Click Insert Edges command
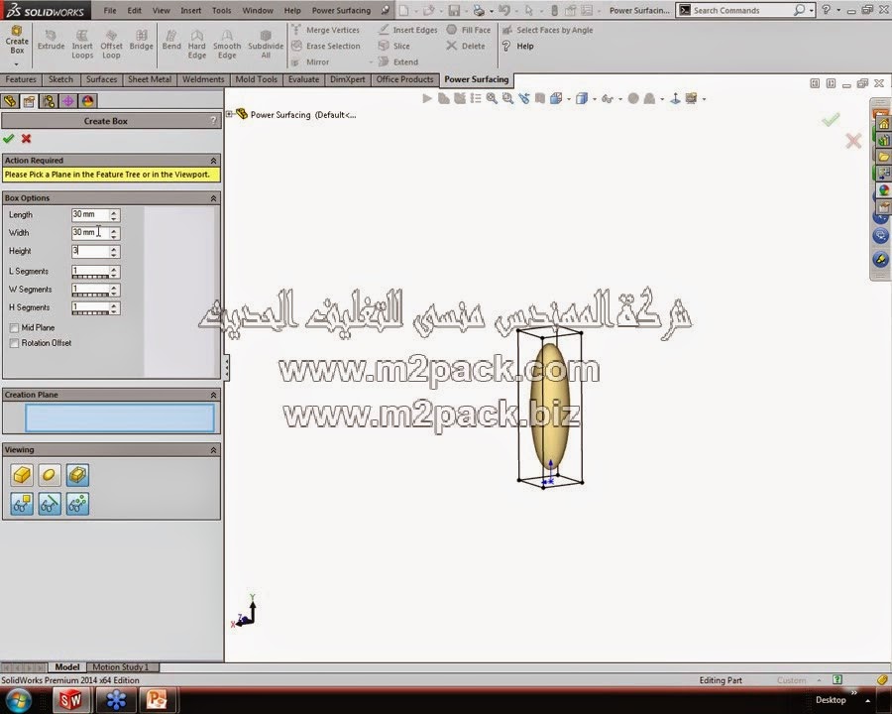The width and height of the screenshot is (892, 714). 408,30
